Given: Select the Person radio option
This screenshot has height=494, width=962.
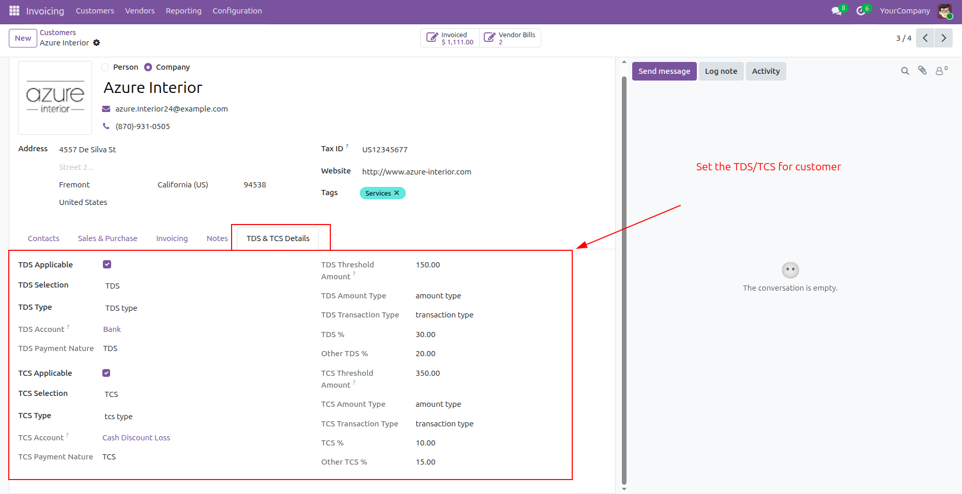Looking at the screenshot, I should click(x=105, y=67).
